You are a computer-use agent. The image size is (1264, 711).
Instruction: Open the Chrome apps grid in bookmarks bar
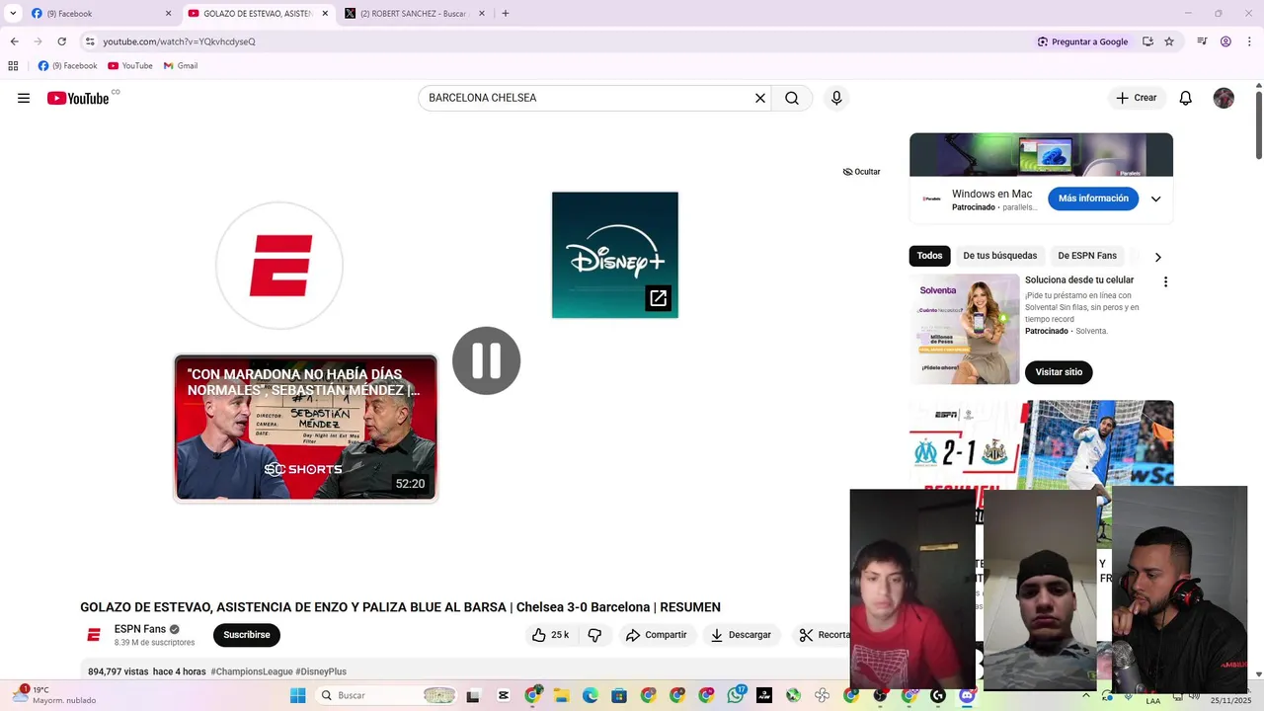[13, 66]
